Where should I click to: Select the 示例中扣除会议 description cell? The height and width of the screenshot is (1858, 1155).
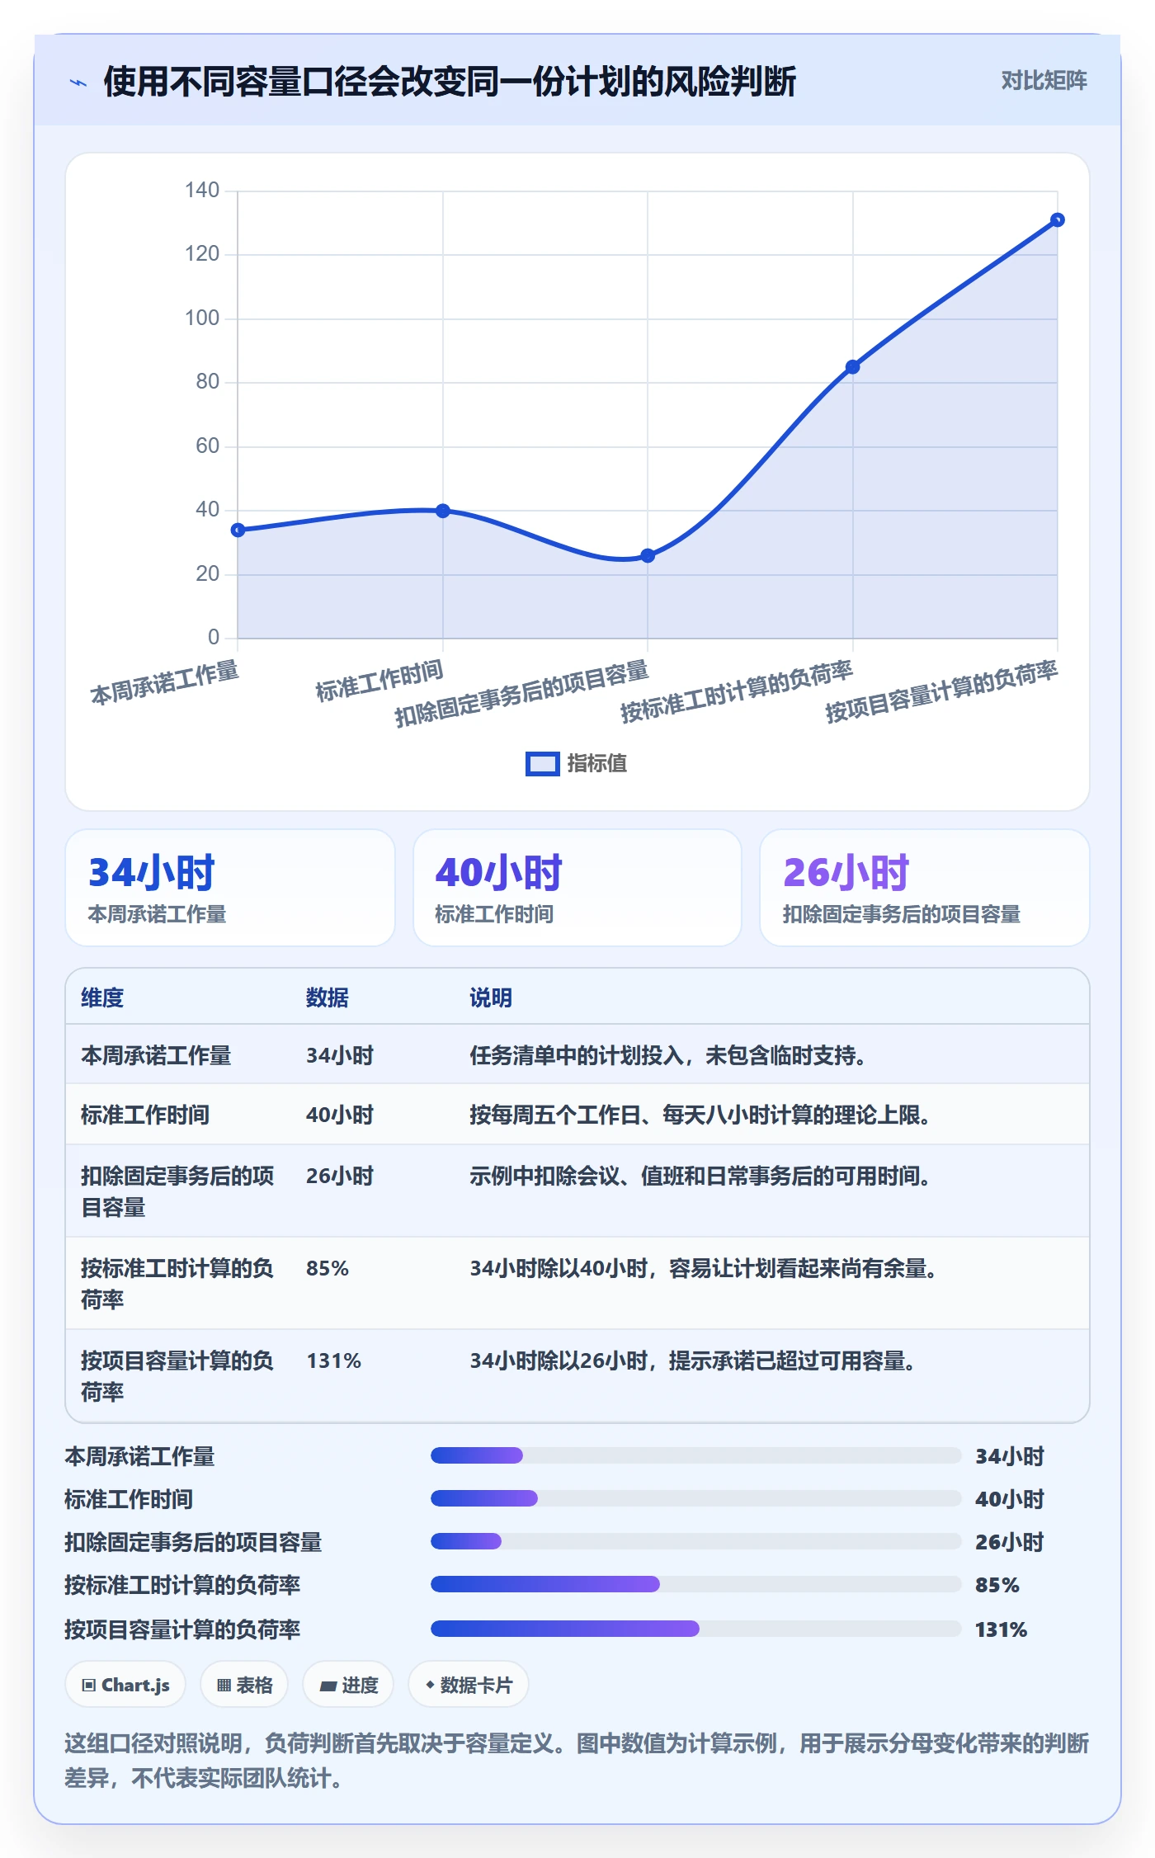pyautogui.click(x=700, y=1176)
